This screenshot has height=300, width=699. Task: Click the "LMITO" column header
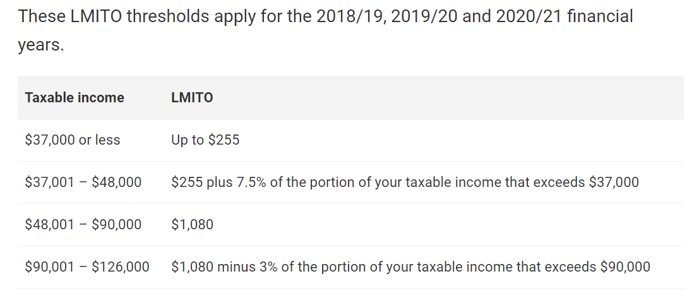coord(192,98)
